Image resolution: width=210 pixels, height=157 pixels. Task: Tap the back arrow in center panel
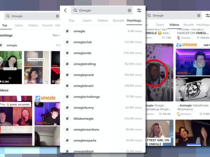[x=65, y=10]
